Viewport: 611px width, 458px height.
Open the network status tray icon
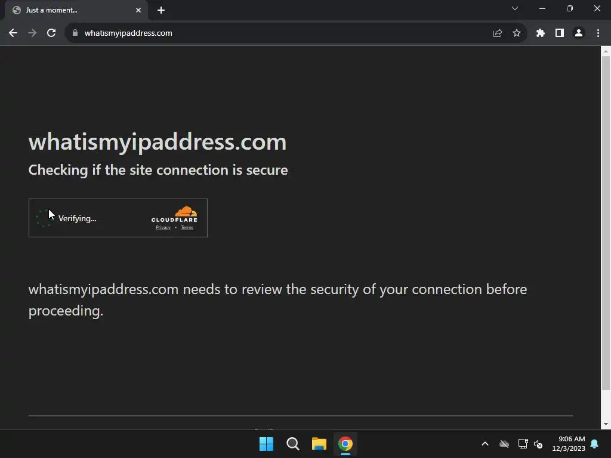point(523,444)
